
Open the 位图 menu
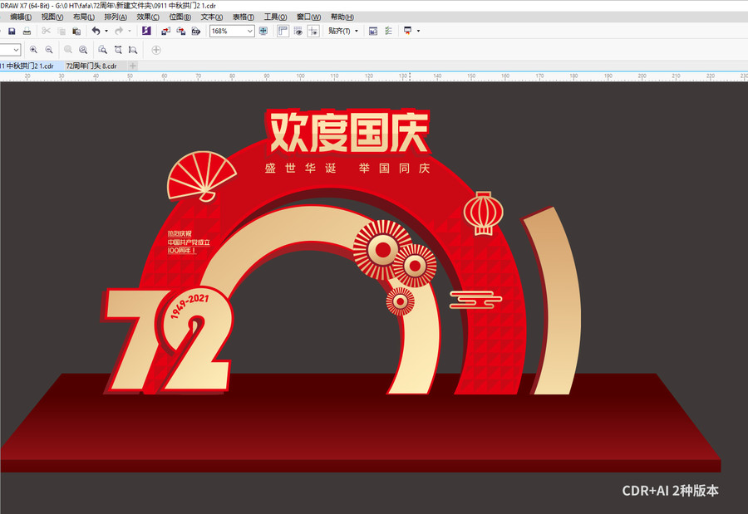click(180, 17)
